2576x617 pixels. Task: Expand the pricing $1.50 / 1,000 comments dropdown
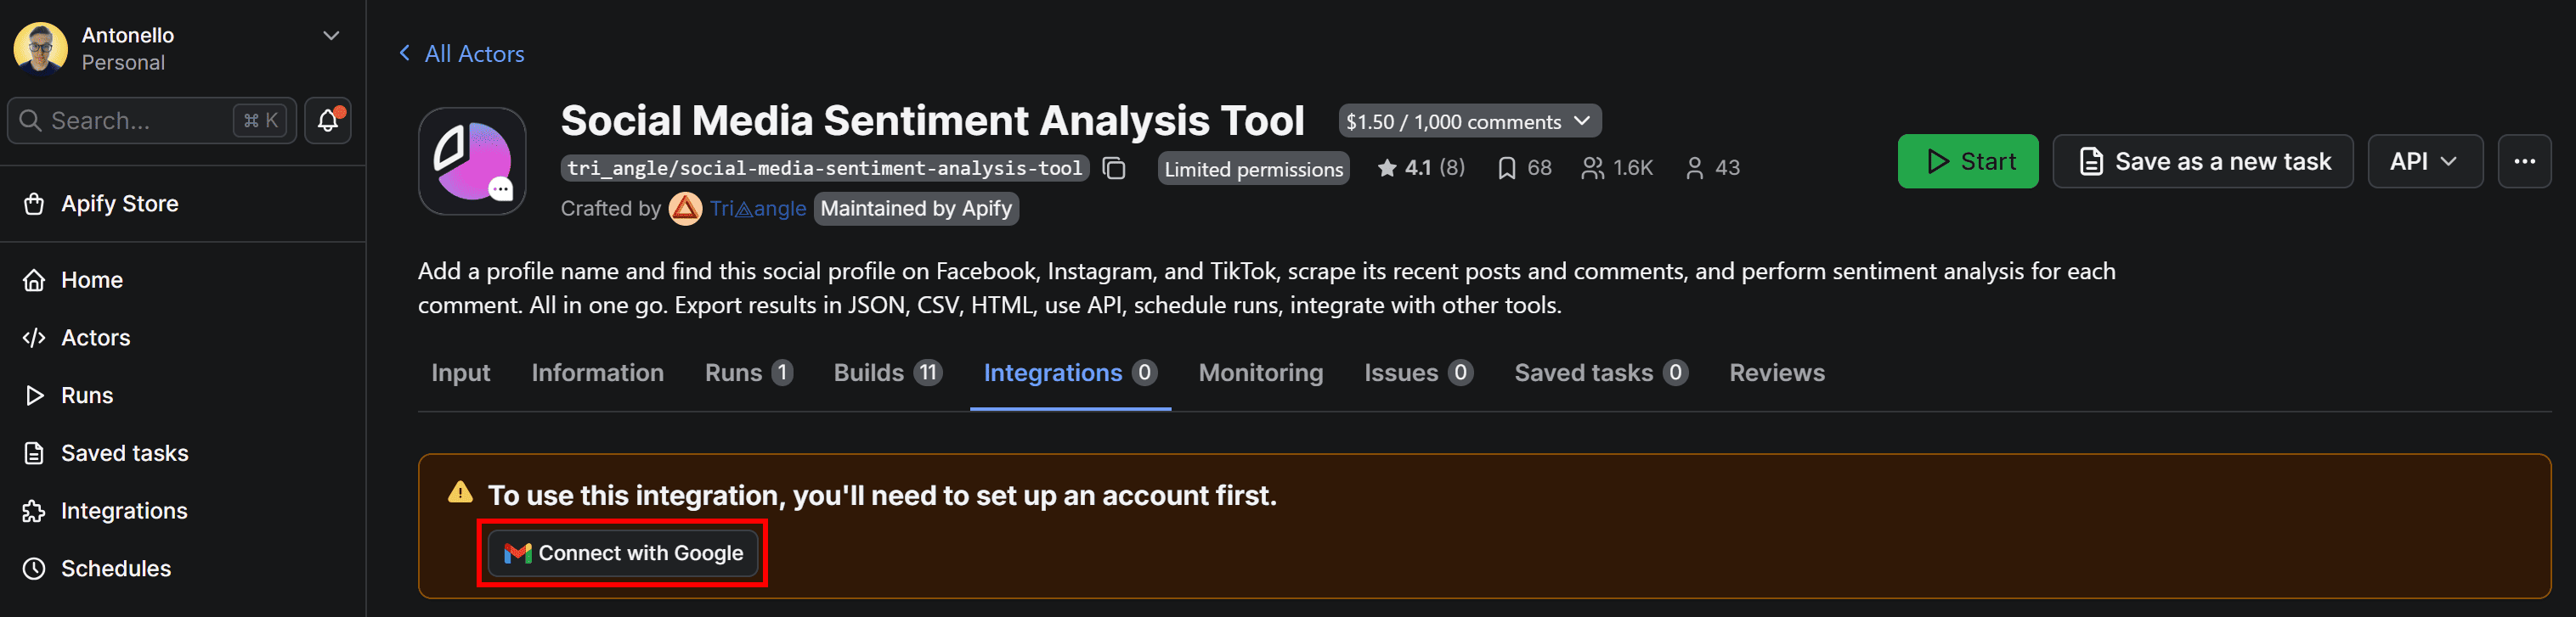point(1468,122)
